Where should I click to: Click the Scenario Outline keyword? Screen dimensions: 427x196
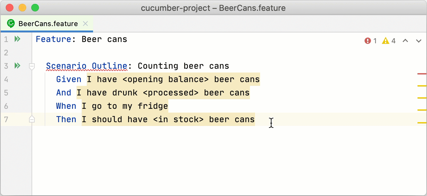tap(87, 66)
